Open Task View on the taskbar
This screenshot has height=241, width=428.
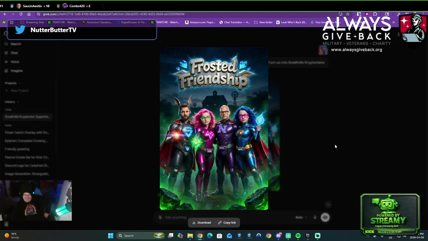point(171,236)
